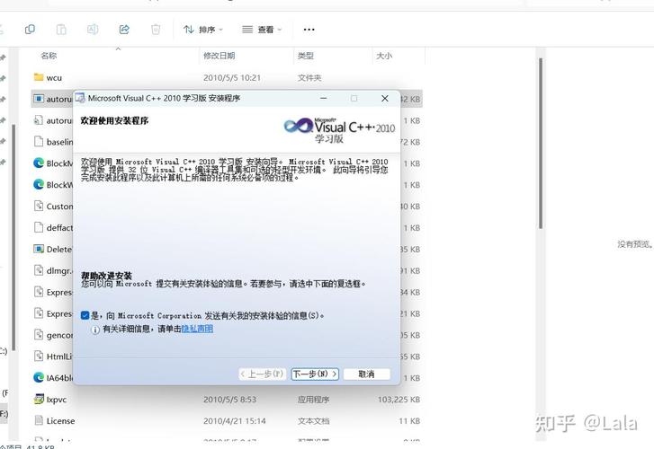Image resolution: width=654 pixels, height=449 pixels.
Task: Click the file list vertical scrollbar
Action: (x=541, y=144)
